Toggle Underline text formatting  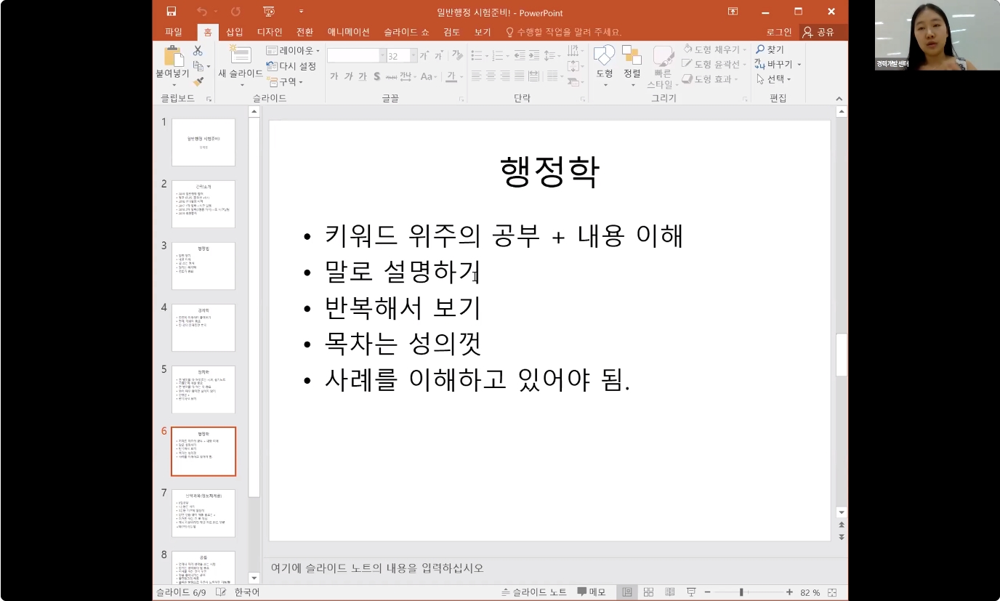point(363,76)
